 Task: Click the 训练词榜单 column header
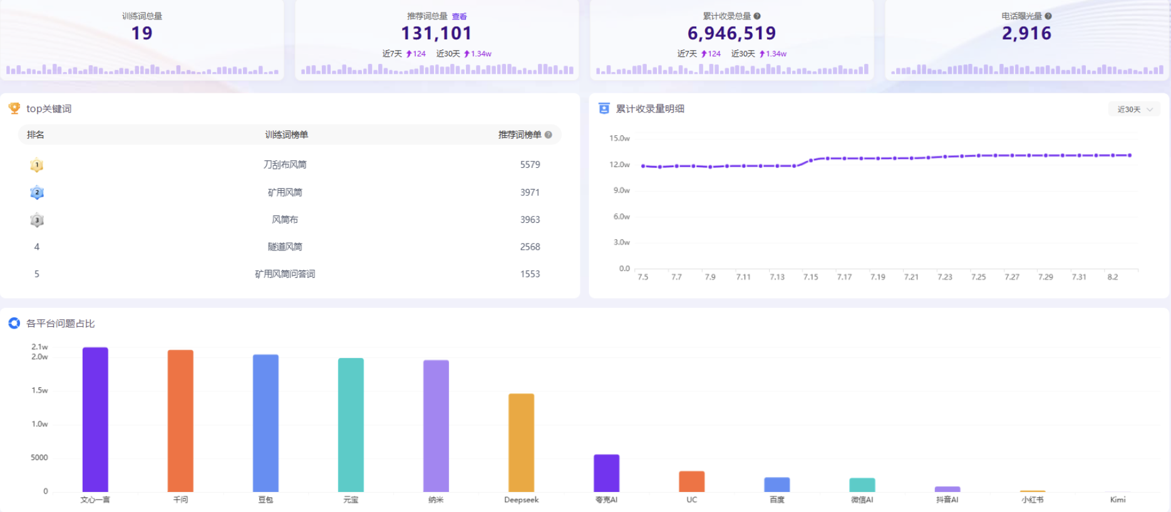[286, 135]
